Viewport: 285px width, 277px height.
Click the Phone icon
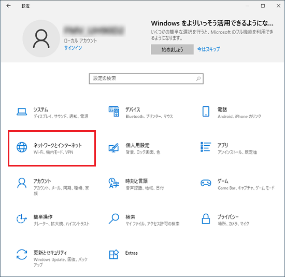point(206,112)
